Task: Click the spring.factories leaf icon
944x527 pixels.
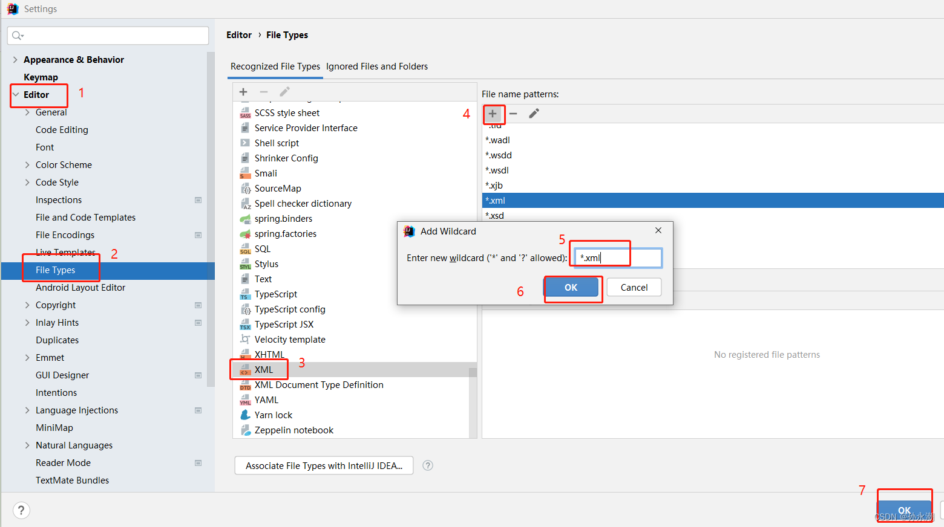Action: point(245,234)
